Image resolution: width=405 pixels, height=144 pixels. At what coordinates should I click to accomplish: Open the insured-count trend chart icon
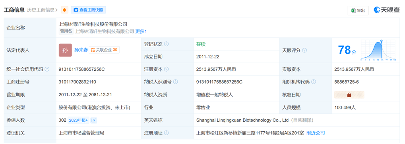pos(94,120)
